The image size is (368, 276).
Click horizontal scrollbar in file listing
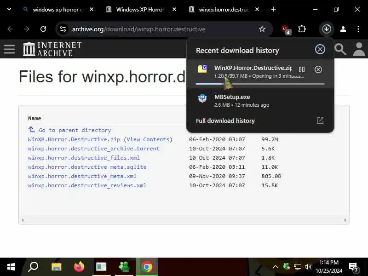(x=184, y=220)
